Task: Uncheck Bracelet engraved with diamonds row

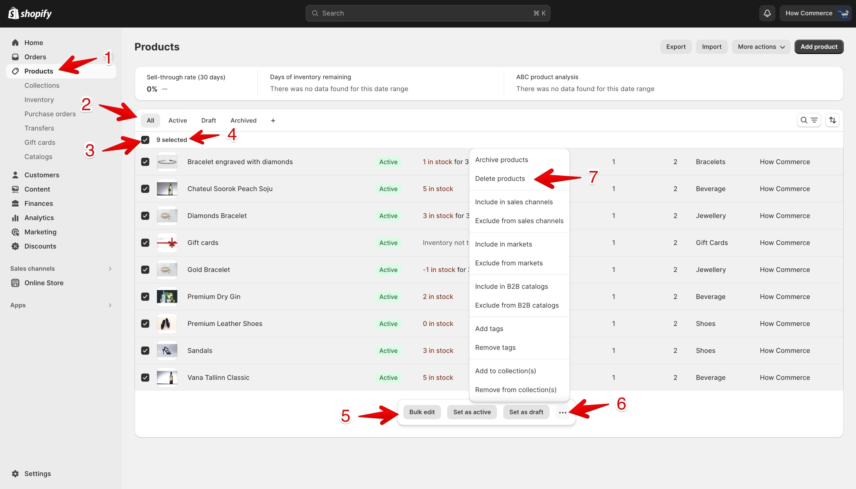Action: pyautogui.click(x=145, y=162)
